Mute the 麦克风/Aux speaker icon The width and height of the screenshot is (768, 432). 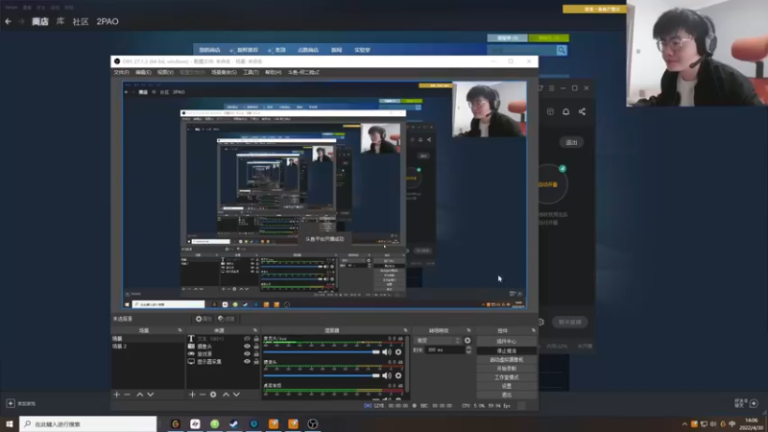(387, 352)
